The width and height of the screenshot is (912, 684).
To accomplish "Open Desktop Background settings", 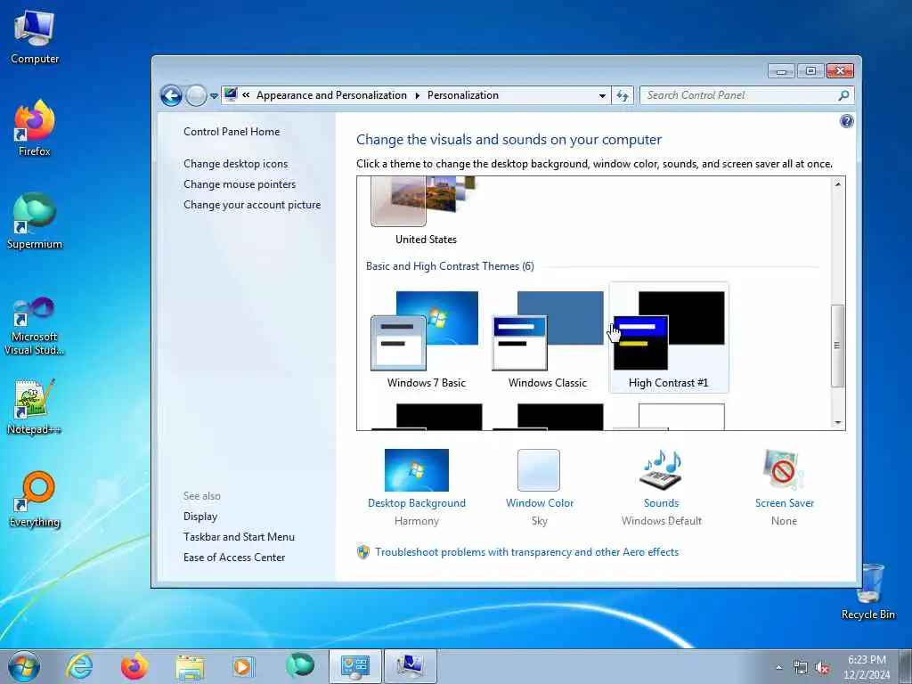I will click(417, 487).
